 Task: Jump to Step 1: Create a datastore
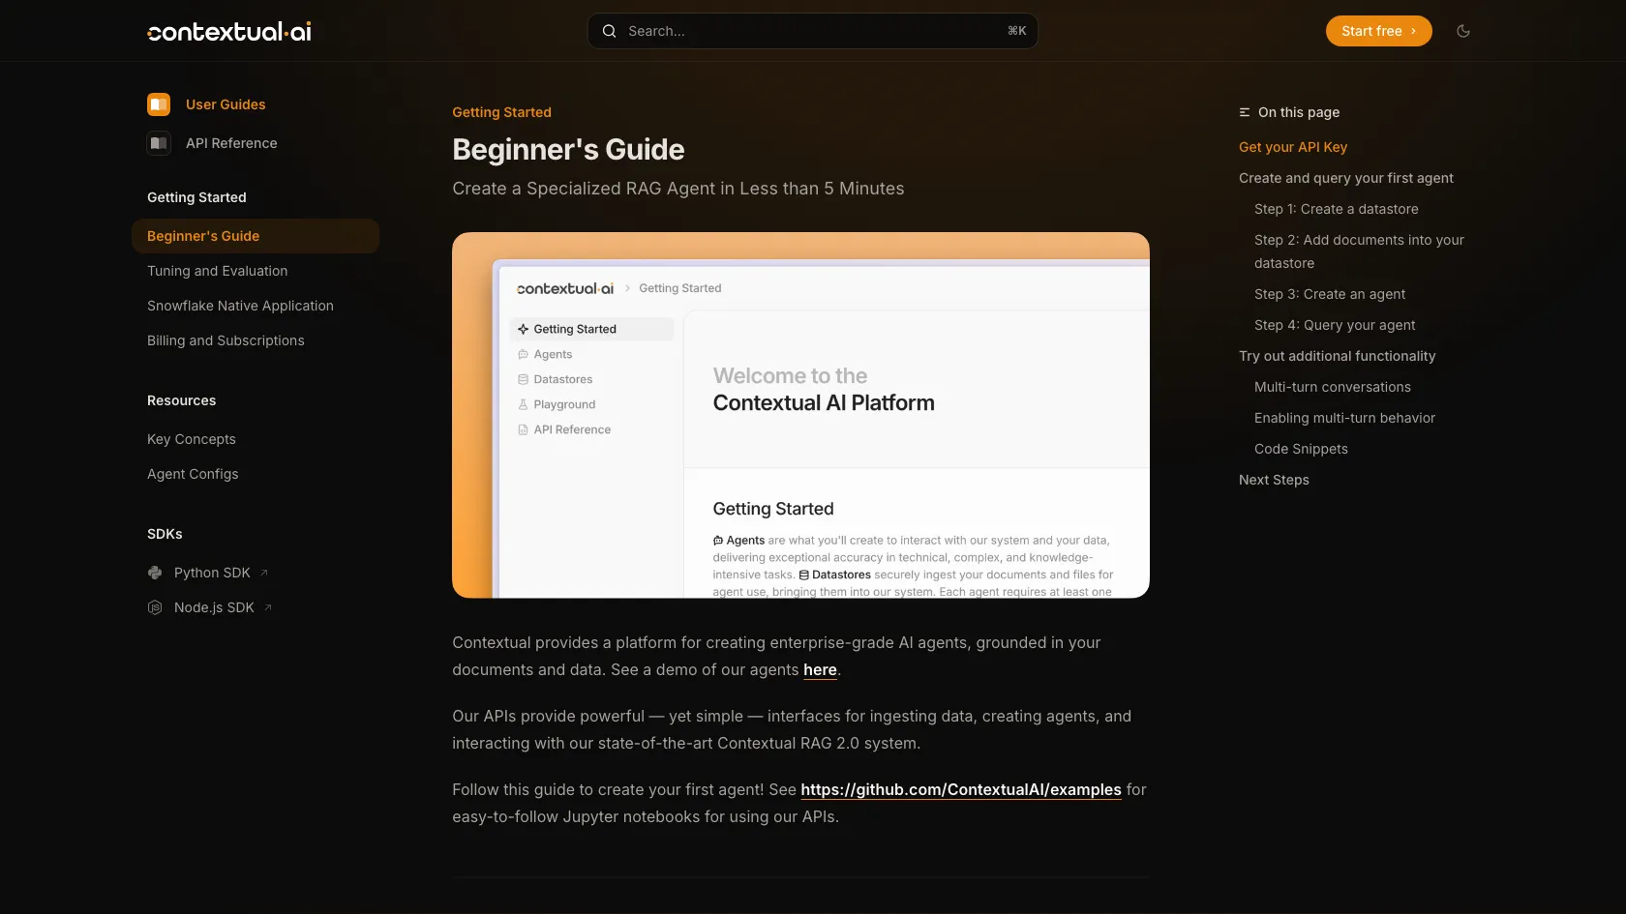point(1337,209)
